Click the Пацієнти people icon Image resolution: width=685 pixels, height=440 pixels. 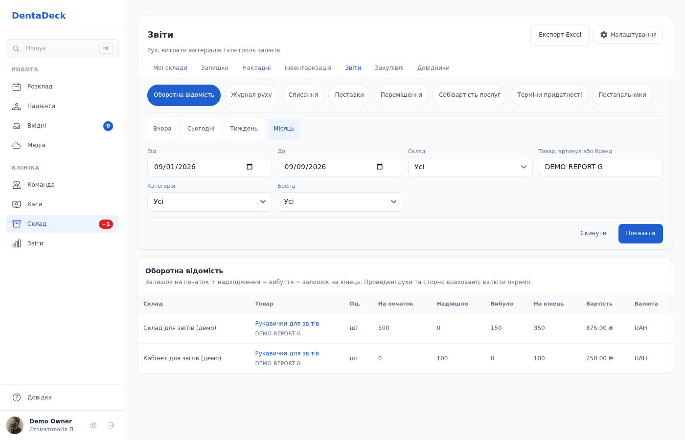coord(17,106)
